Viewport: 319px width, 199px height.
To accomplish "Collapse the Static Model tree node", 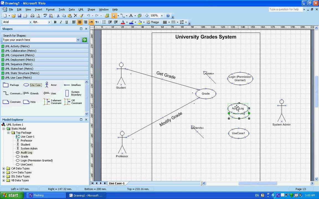I will (4, 129).
